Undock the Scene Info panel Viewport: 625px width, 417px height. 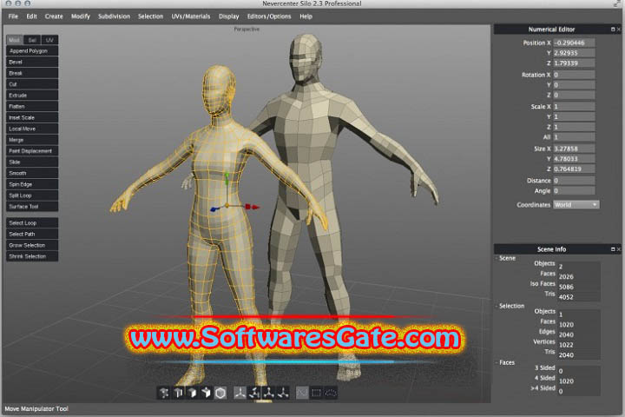pos(613,249)
